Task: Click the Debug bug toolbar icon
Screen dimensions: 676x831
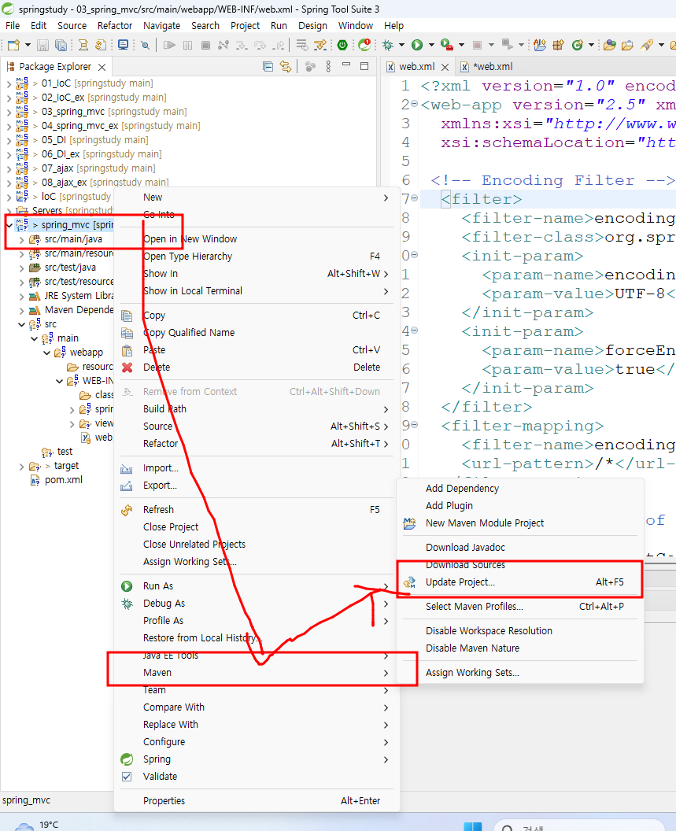Action: [387, 46]
